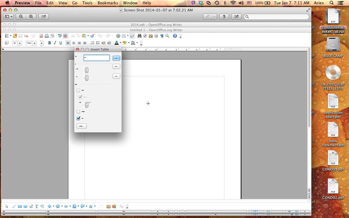
Task: Enable the Heading checkbox in Insert Table
Action: [x=78, y=90]
